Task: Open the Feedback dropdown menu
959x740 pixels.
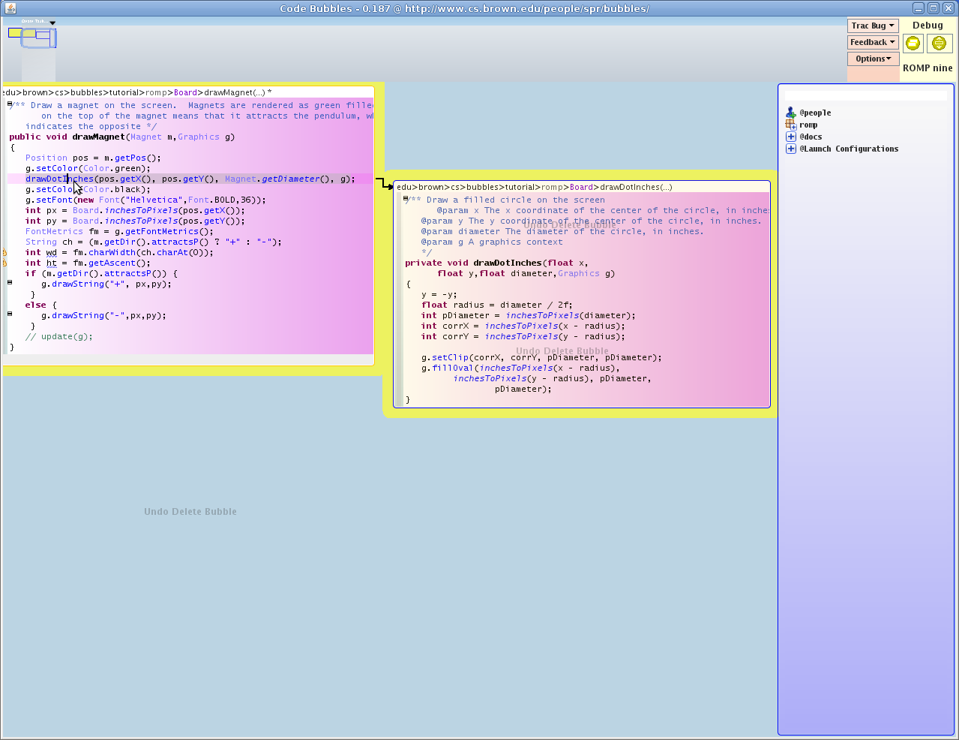Action: coord(873,42)
